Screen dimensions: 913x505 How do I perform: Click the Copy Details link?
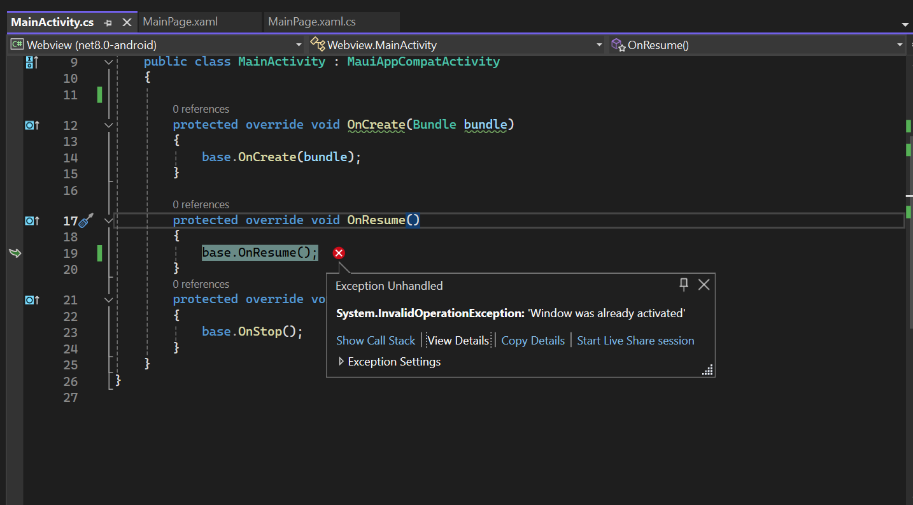533,341
